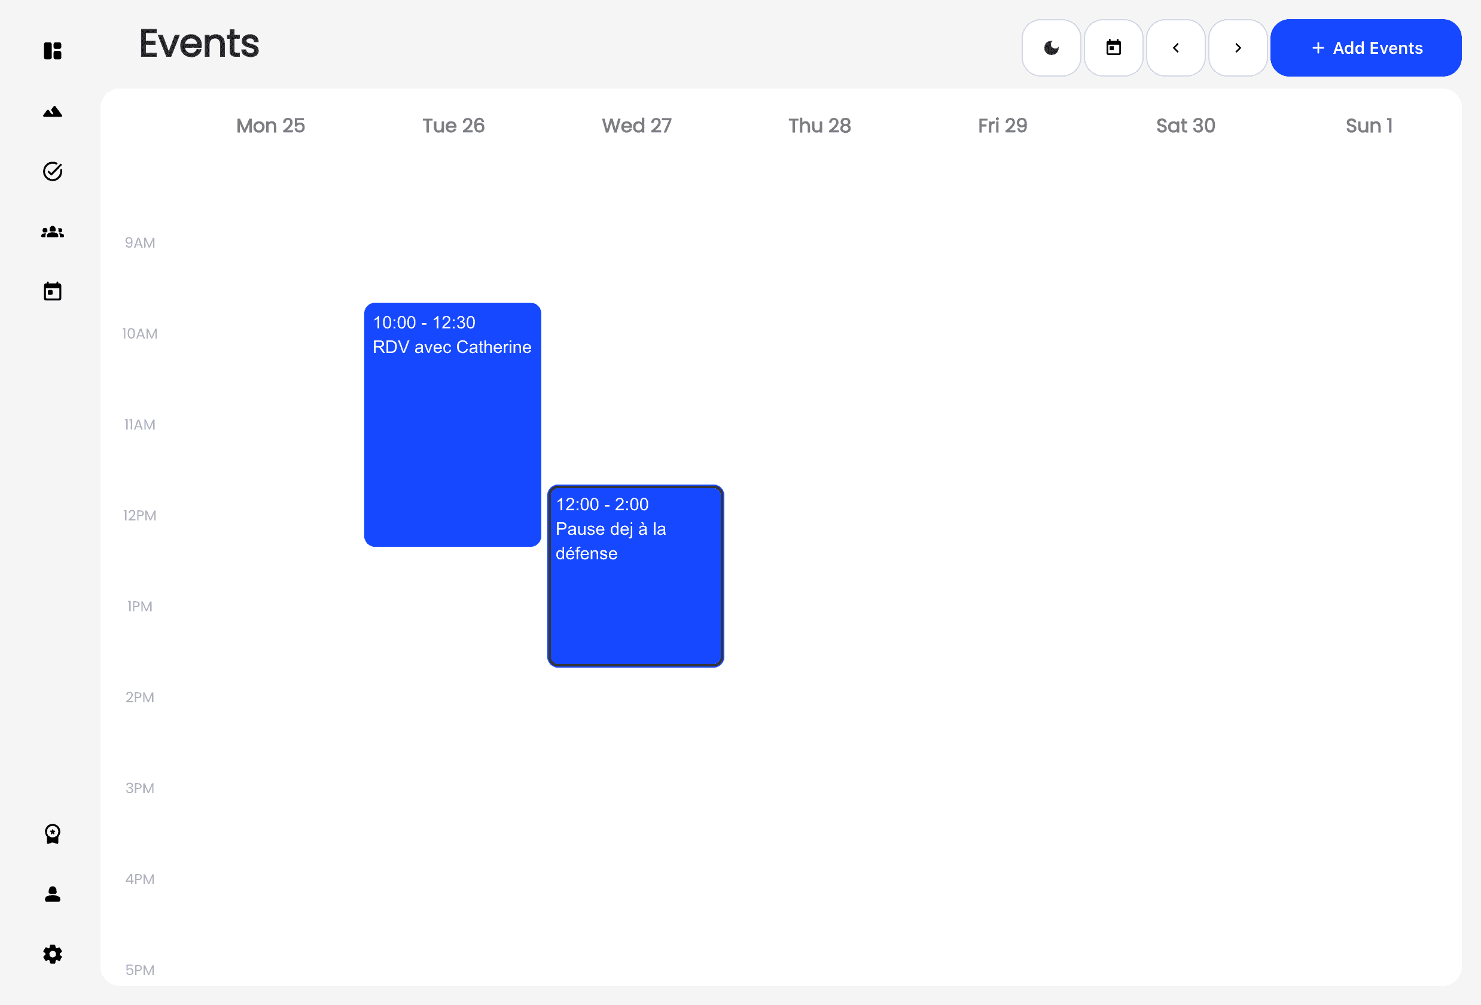Click the Events page title
Viewport: 1481px width, 1005px height.
pyautogui.click(x=199, y=43)
